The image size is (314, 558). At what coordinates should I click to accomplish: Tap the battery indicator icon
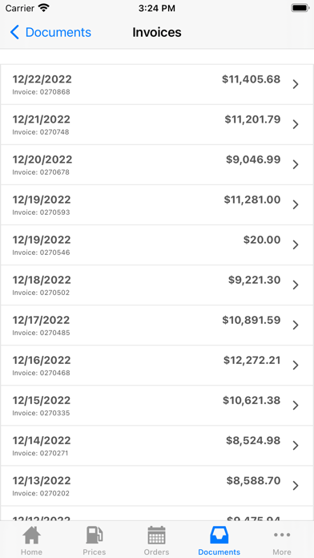click(x=300, y=8)
